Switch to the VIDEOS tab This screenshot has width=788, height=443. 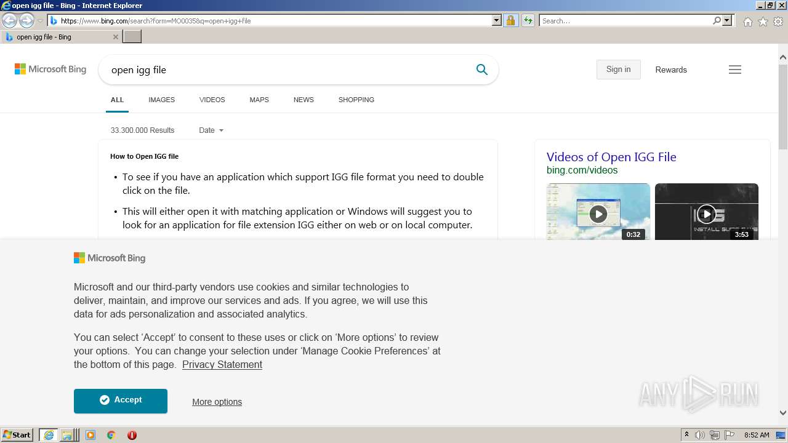click(x=212, y=100)
